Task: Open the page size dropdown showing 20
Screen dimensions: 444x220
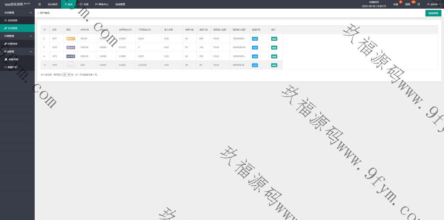Action: click(66, 74)
